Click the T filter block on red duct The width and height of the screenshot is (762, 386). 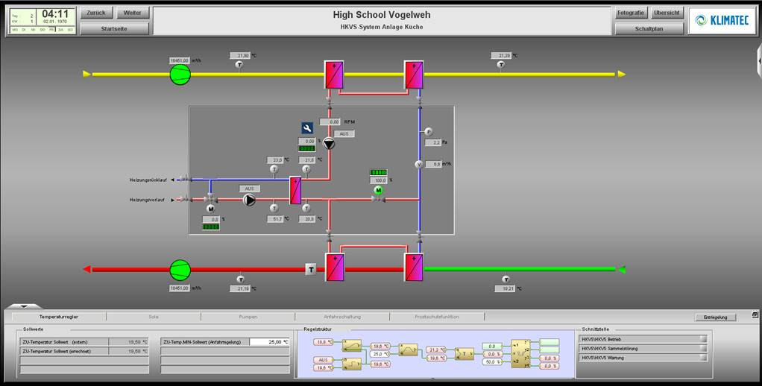(311, 269)
